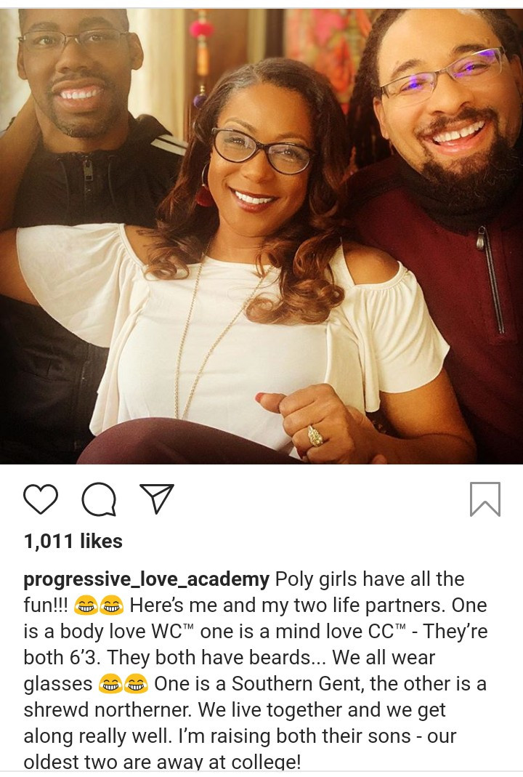523x777 pixels.
Task: Share the post with the paper plane icon
Action: (x=157, y=498)
